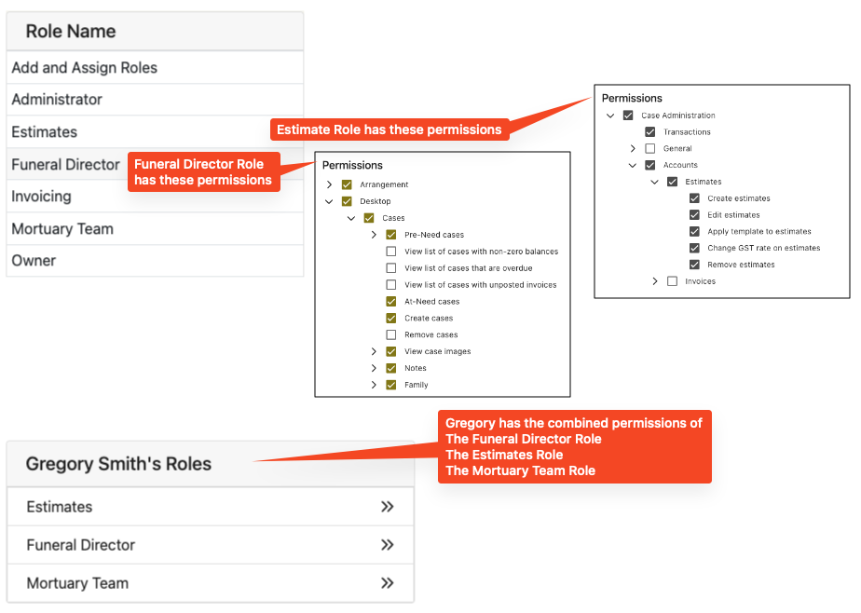Expand the Arrangement permission node
Screen dimensions: 861x613
(x=329, y=184)
